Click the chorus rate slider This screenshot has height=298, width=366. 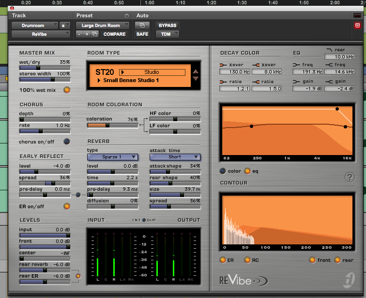45,131
